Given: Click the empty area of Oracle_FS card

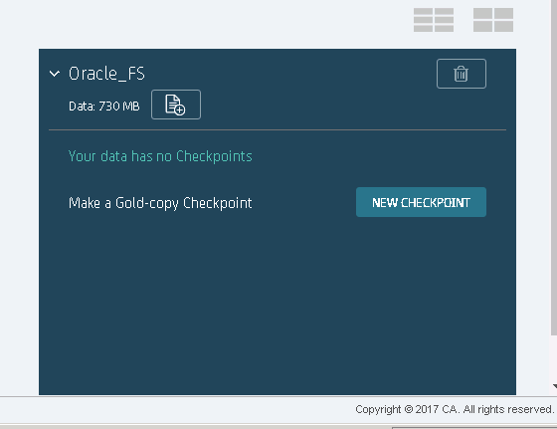Looking at the screenshot, I should [x=278, y=306].
